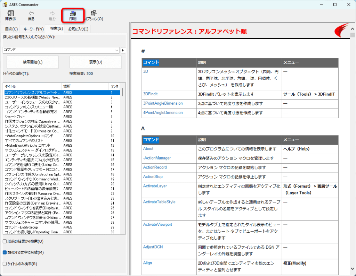
Task: Click the ARES Commander title bar icon
Action: [x=5, y=5]
